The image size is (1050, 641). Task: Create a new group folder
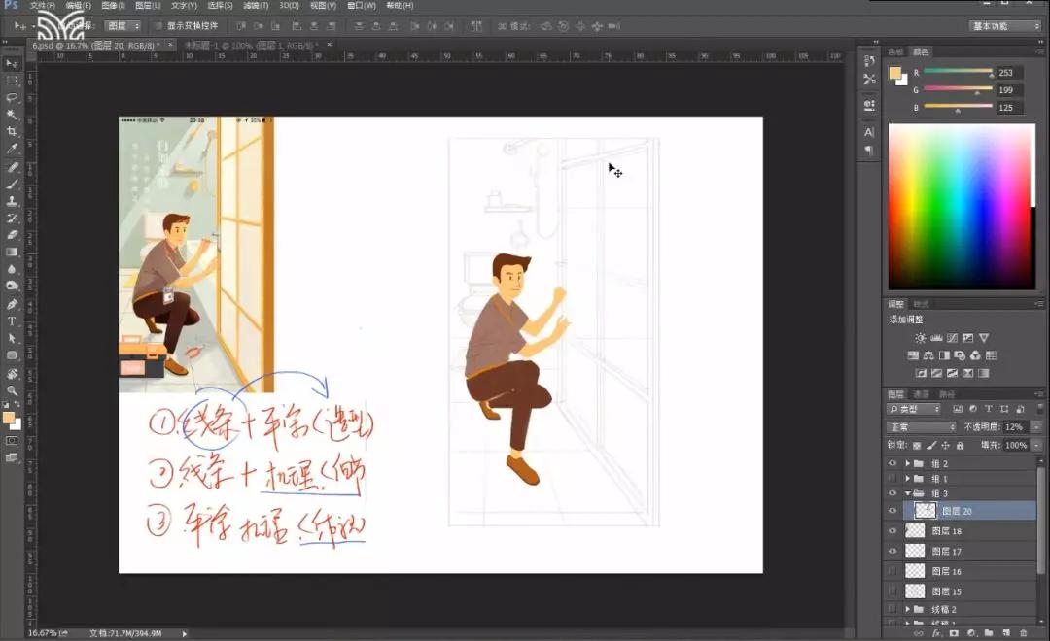(989, 633)
